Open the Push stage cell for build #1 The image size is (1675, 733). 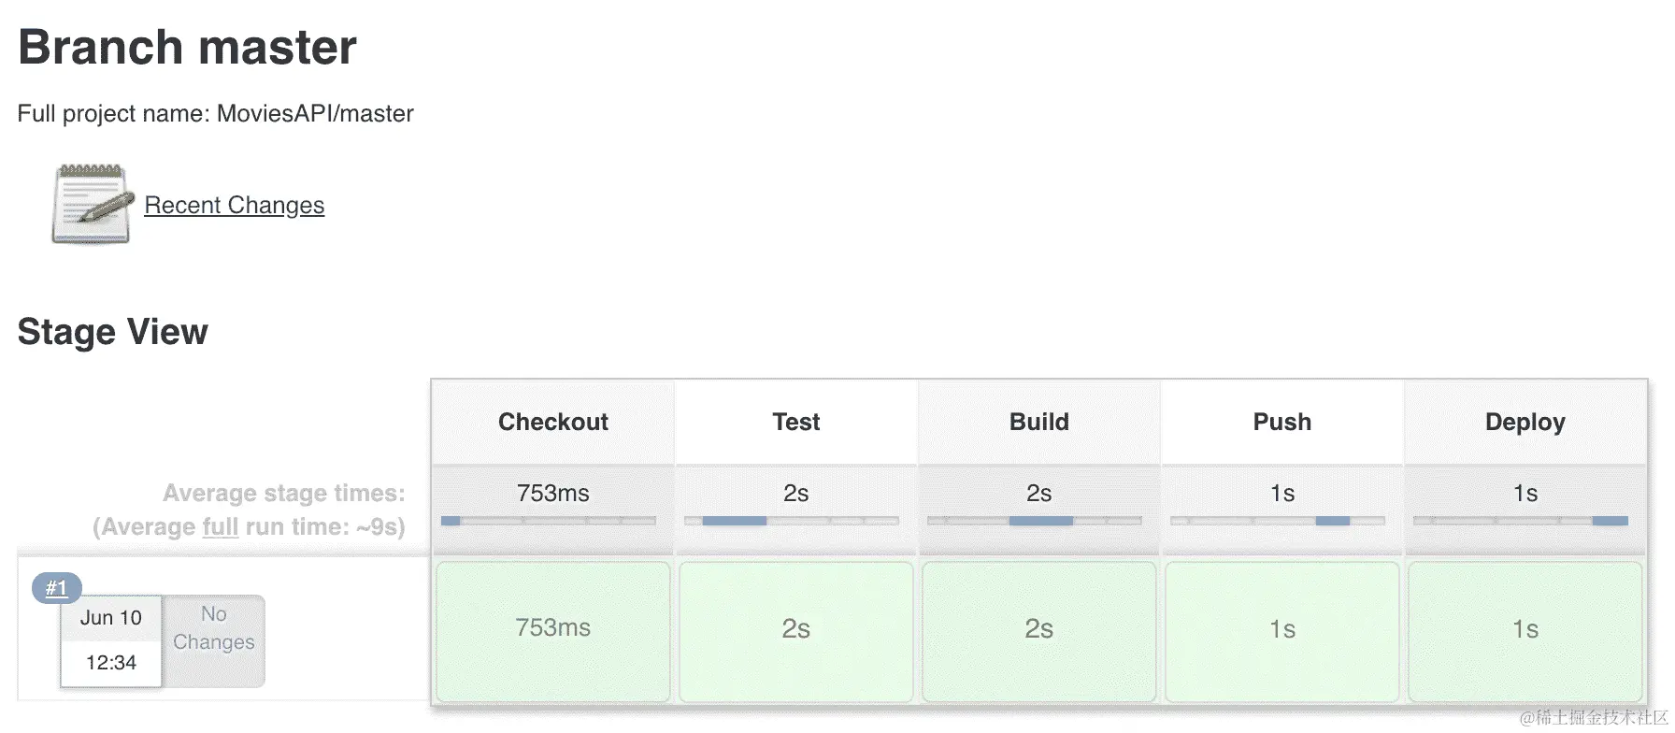1282,629
